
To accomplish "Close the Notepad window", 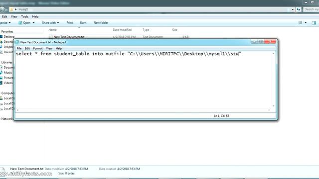I will click(270, 41).
